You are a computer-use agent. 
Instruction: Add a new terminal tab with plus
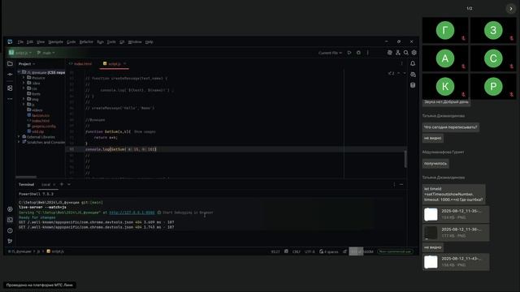point(62,184)
